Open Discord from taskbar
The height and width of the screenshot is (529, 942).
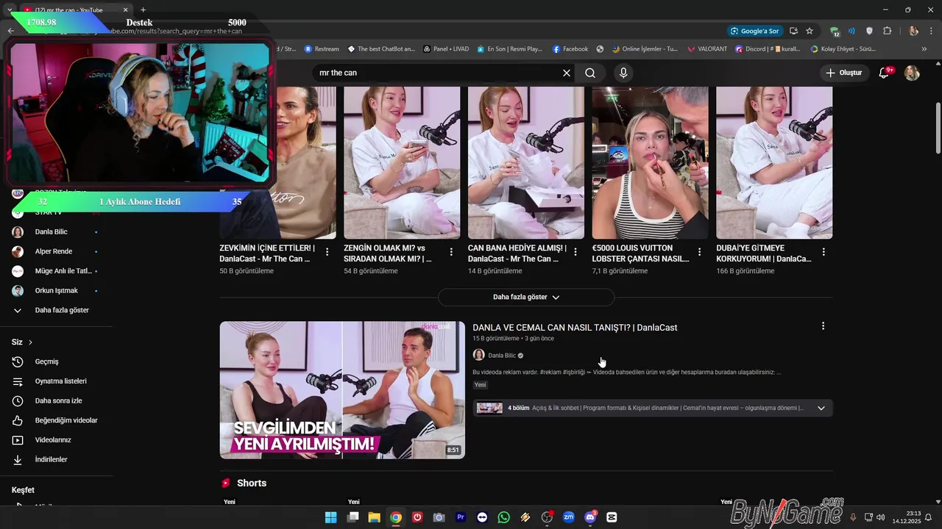[x=590, y=517]
